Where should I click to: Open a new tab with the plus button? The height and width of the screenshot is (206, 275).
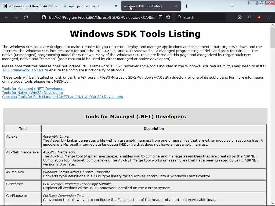[186, 6]
